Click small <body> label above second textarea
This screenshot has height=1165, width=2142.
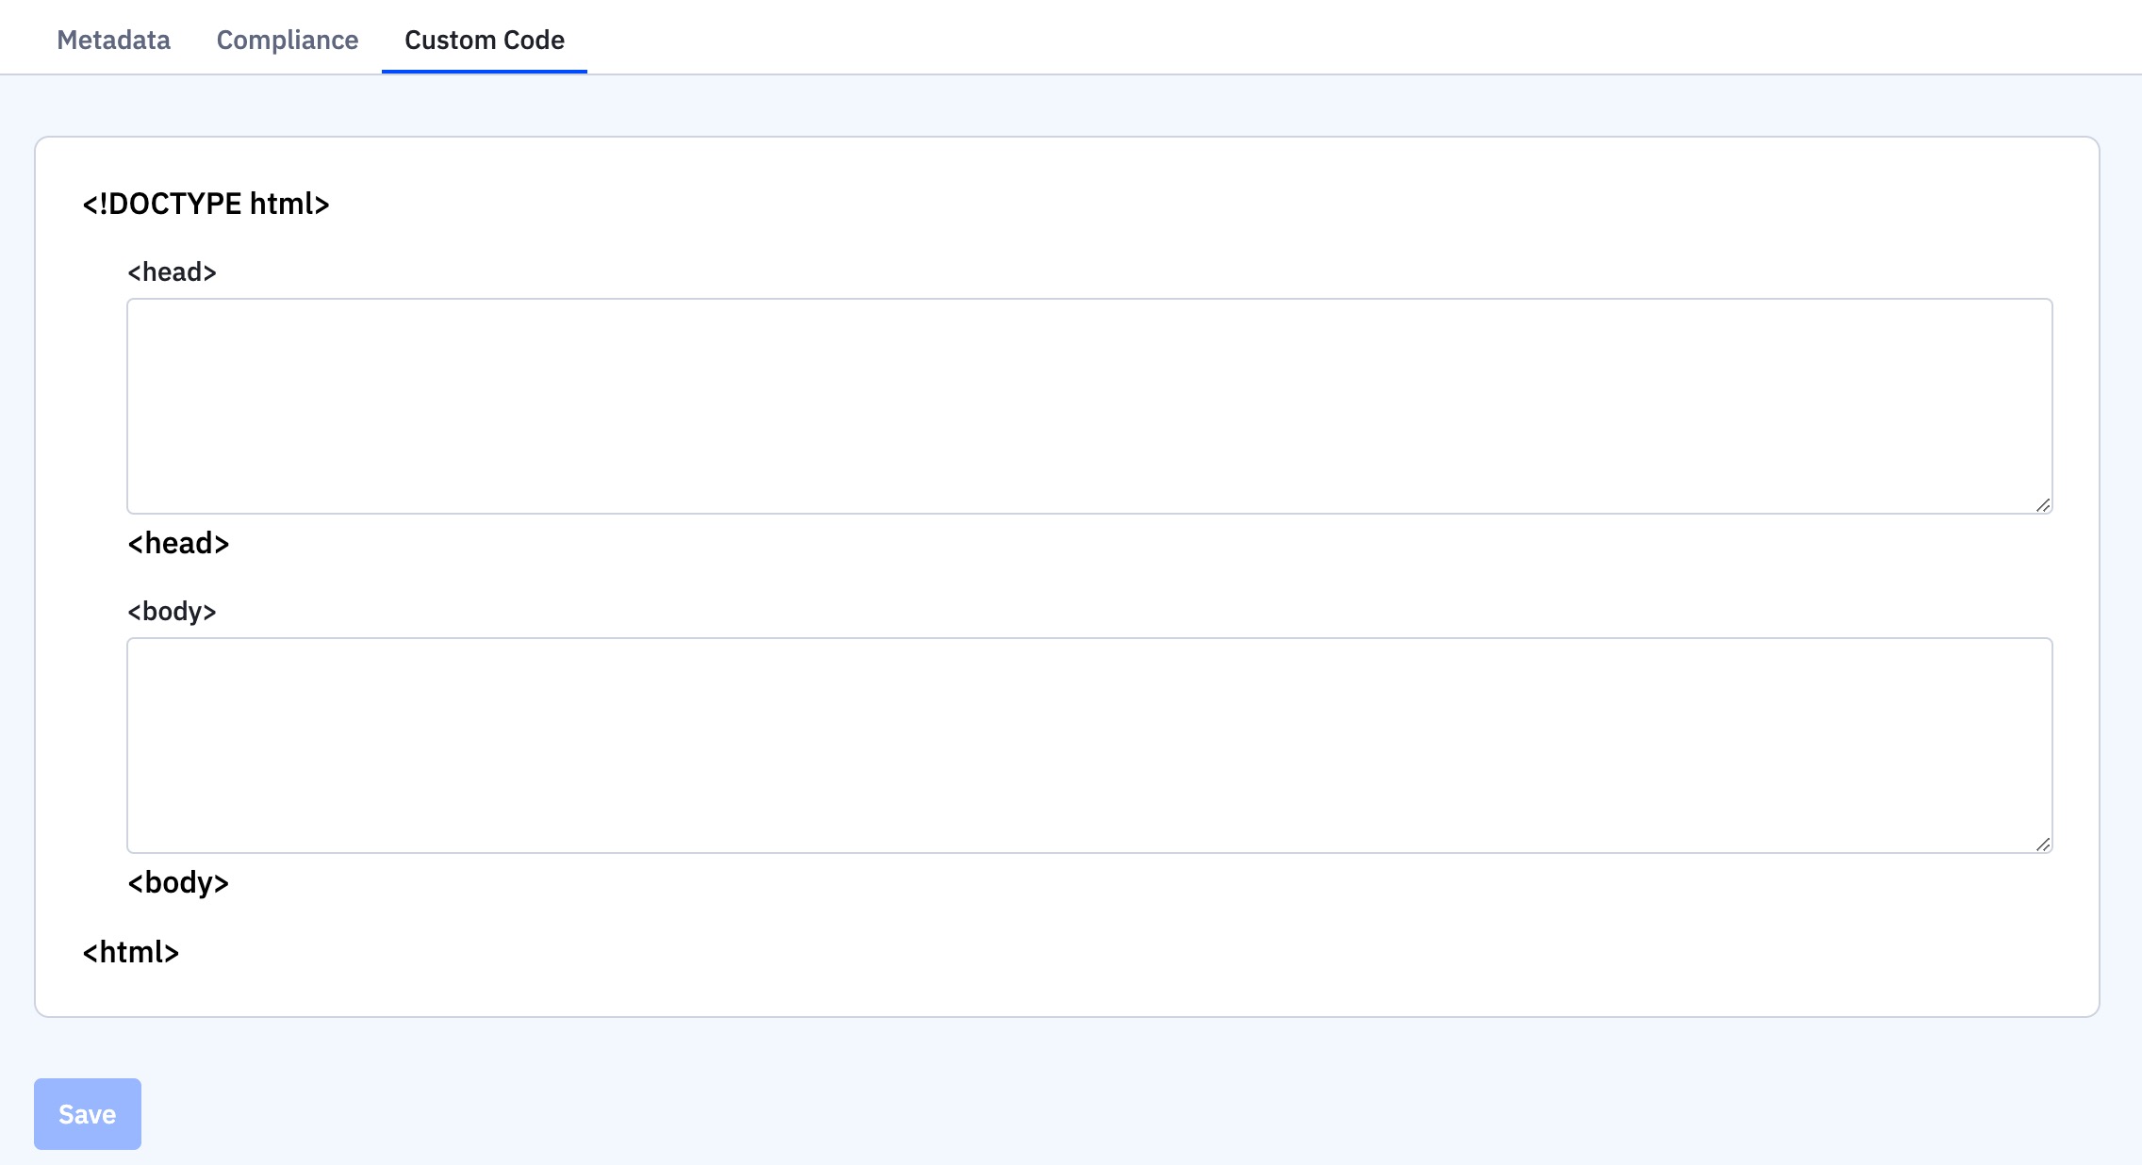(172, 612)
